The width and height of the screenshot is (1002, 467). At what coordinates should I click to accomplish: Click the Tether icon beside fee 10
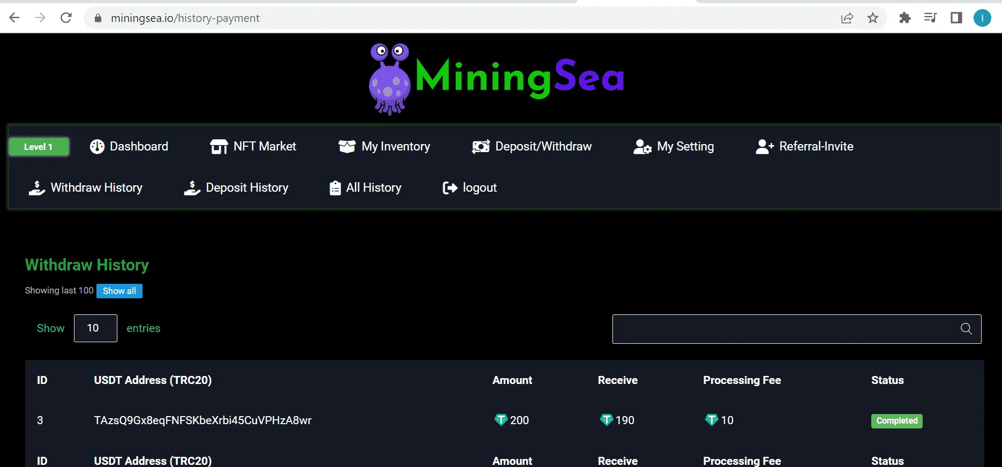711,420
